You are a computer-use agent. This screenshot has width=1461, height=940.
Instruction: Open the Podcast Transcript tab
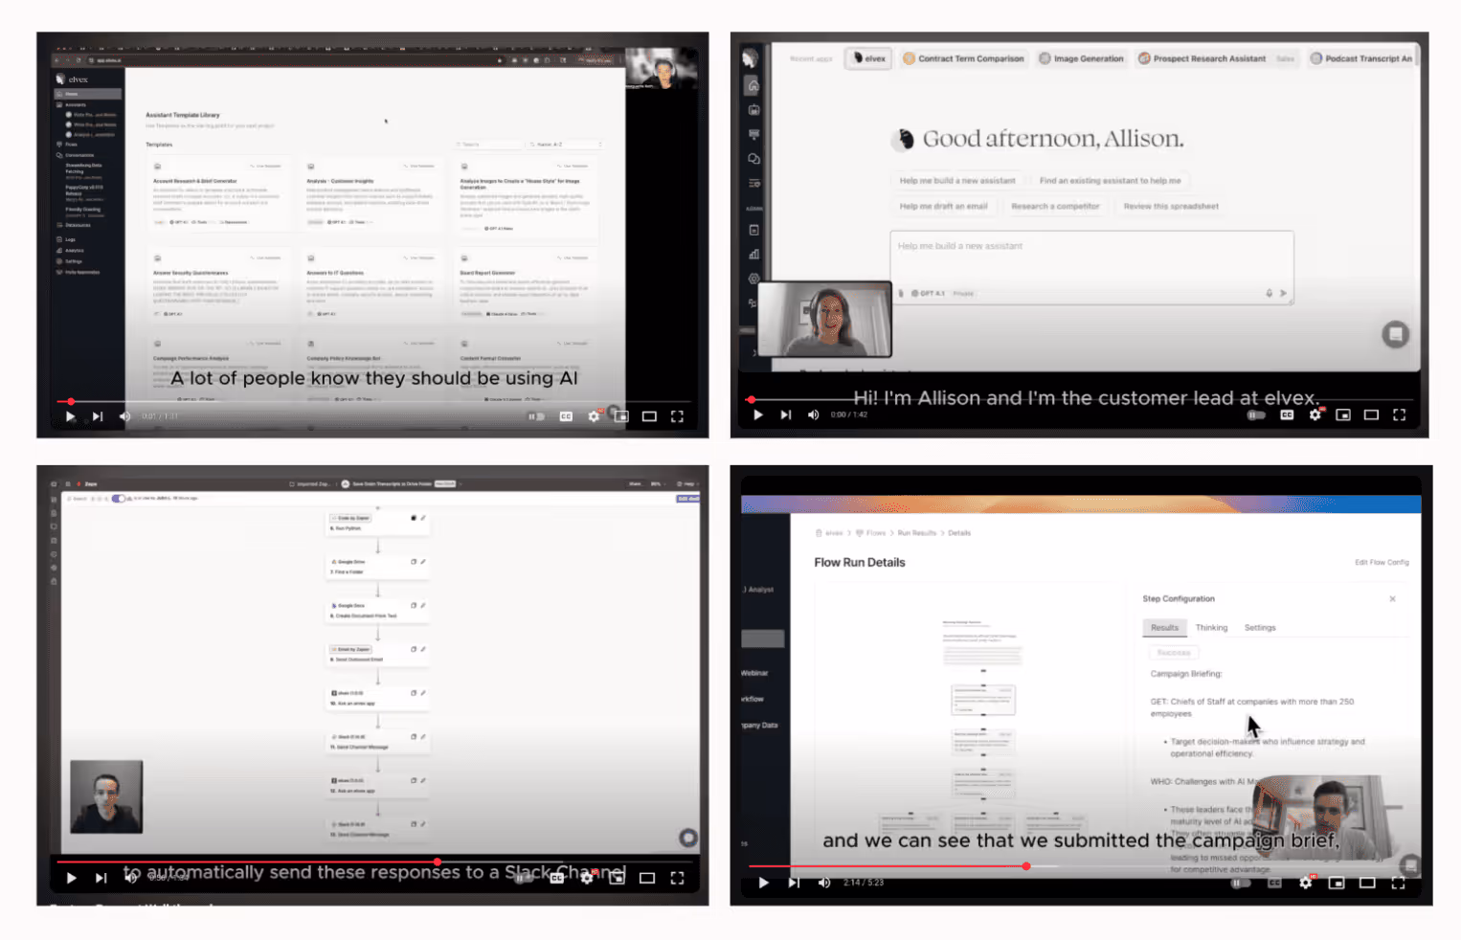coord(1361,58)
